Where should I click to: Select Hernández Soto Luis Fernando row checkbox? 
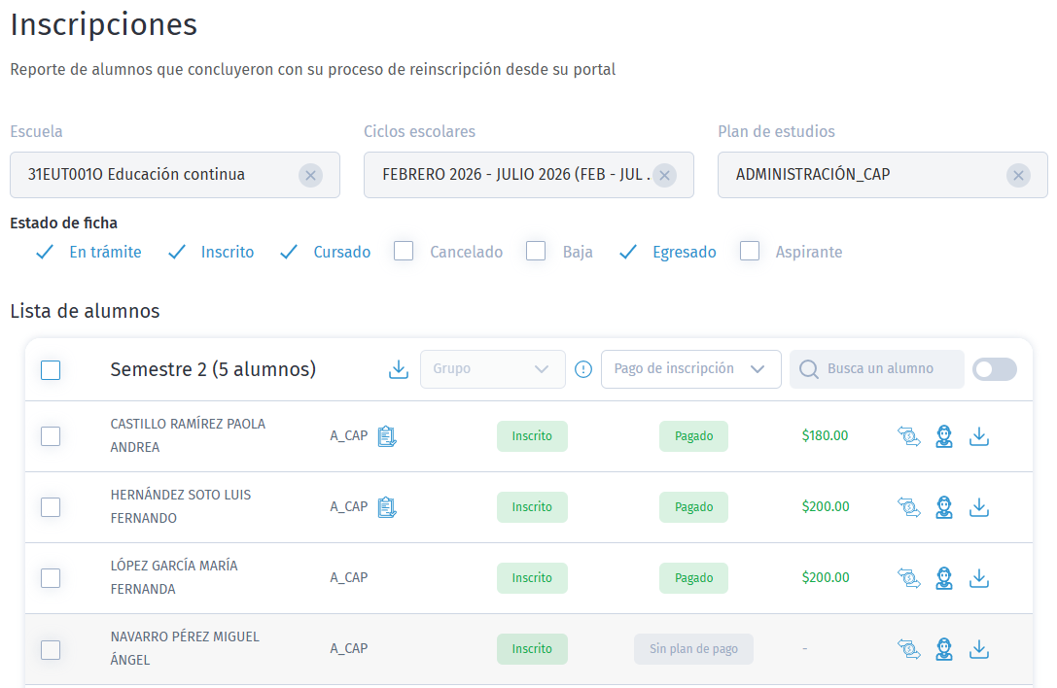pyautogui.click(x=51, y=506)
